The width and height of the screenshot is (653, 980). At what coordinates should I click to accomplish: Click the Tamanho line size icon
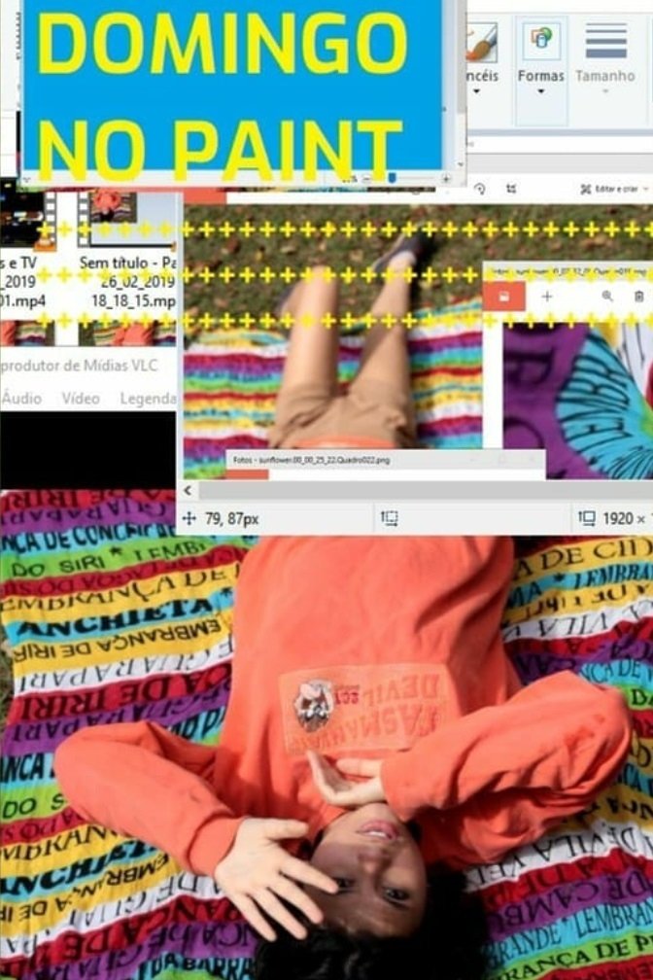pos(605,42)
